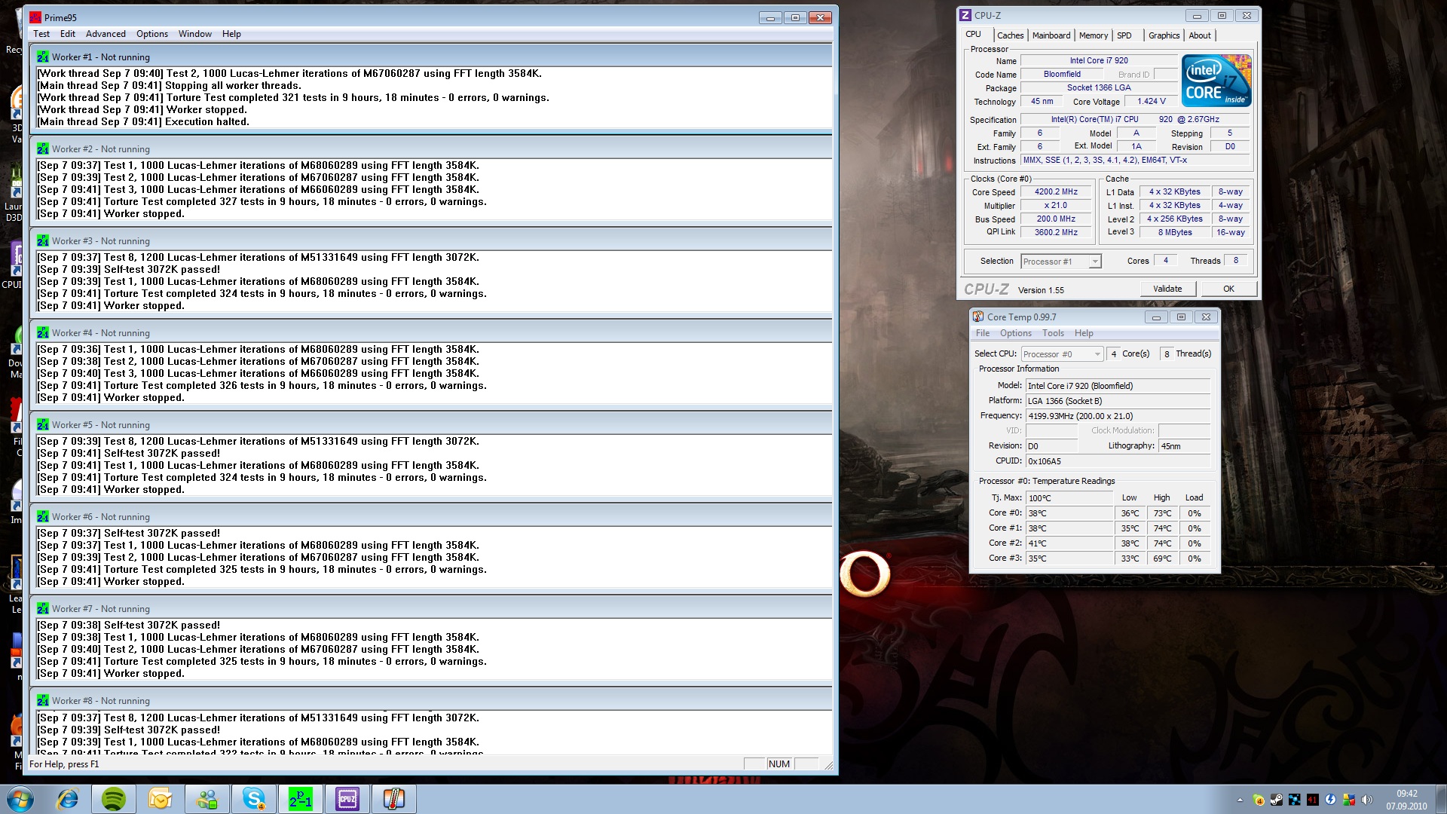Viewport: 1447px width, 814px height.
Task: Open the Test menu in Prime95
Action: 41,34
